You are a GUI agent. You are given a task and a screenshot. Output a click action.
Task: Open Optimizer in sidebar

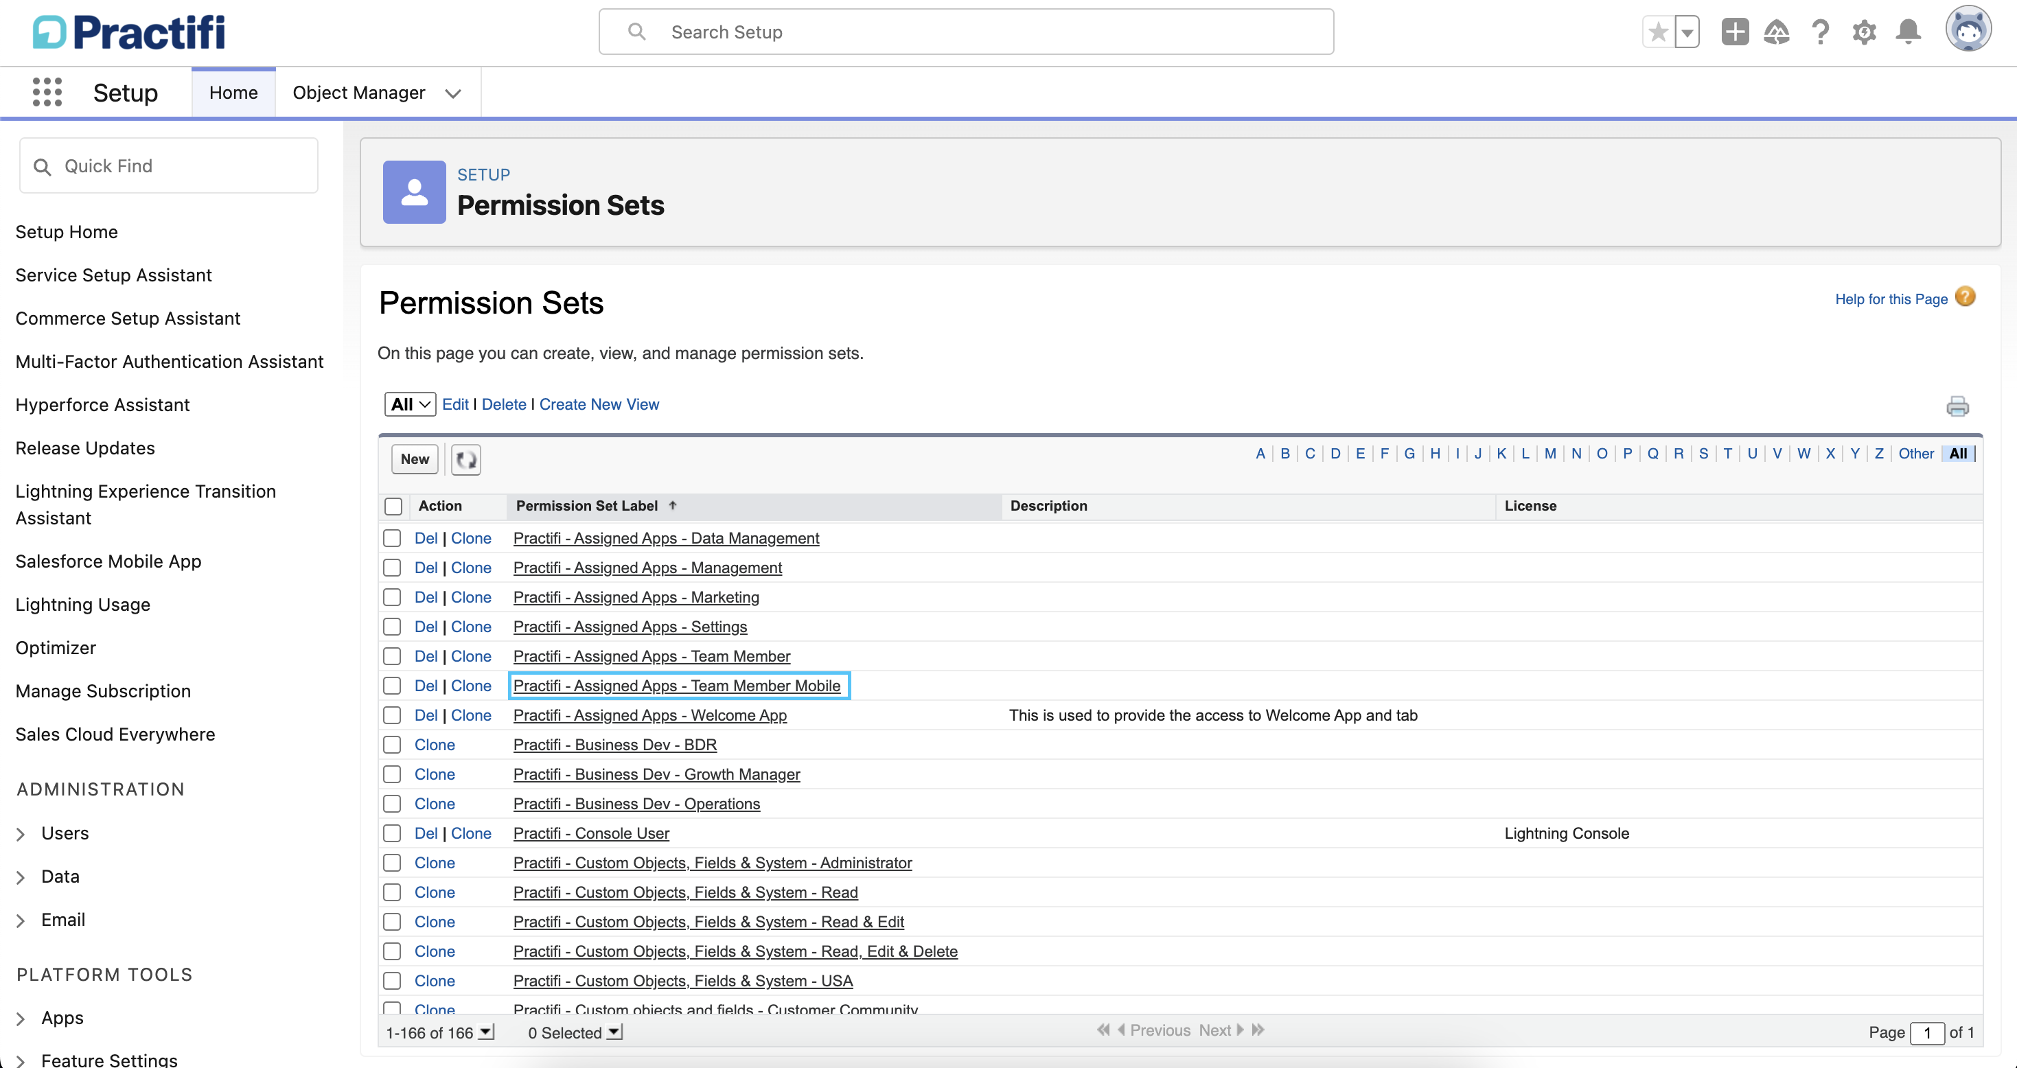[56, 647]
